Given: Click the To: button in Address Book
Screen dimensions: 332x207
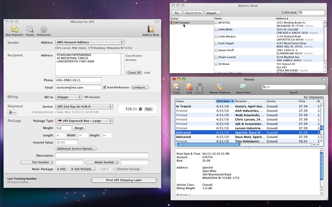Looking at the screenshot, I should tap(177, 13).
